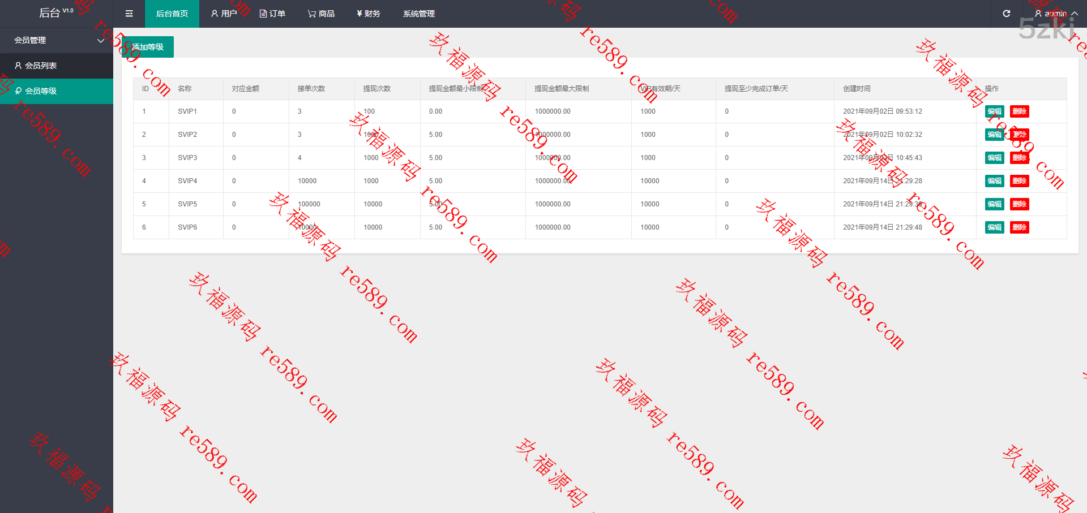Delete the SVIP4 level row

click(1019, 181)
